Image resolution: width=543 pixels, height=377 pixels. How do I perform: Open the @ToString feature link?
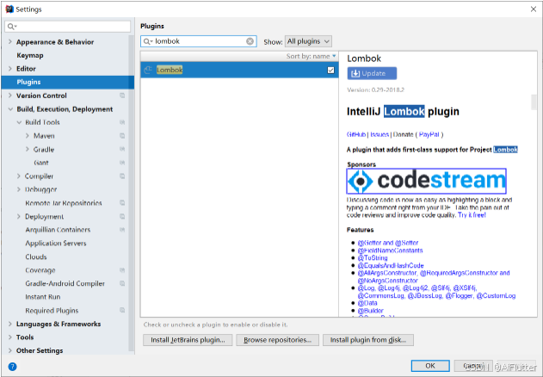(373, 258)
